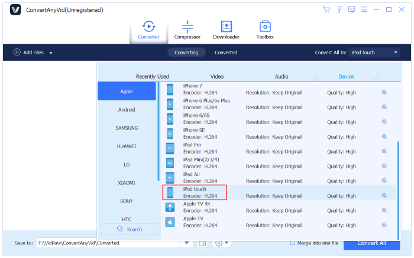Click the register key icon
This screenshot has width=414, height=258.
pos(339,9)
